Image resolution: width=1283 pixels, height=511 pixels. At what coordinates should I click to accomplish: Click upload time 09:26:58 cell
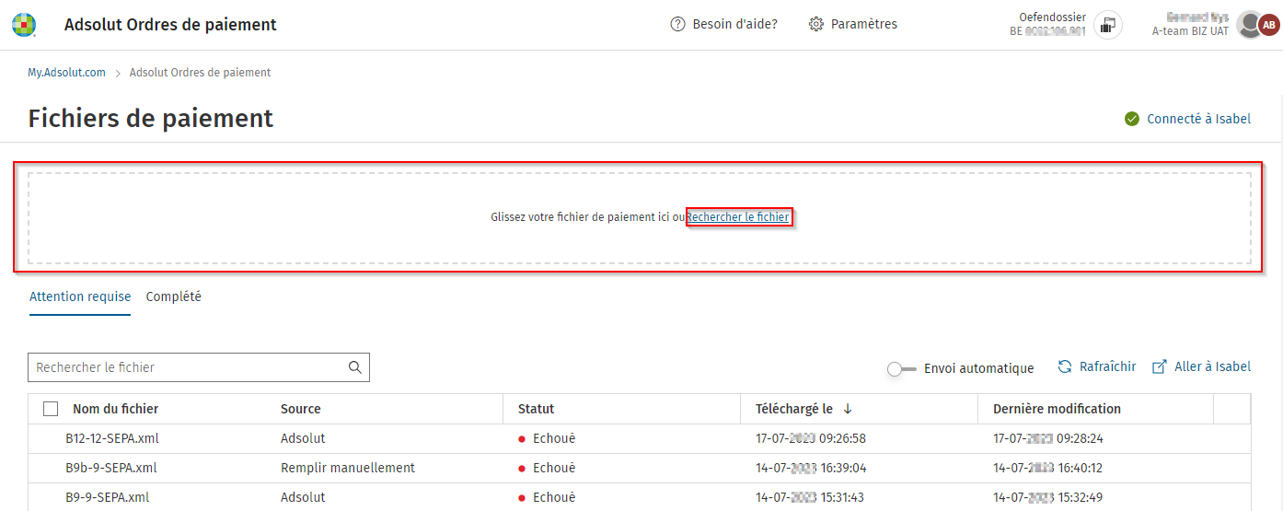(x=811, y=438)
